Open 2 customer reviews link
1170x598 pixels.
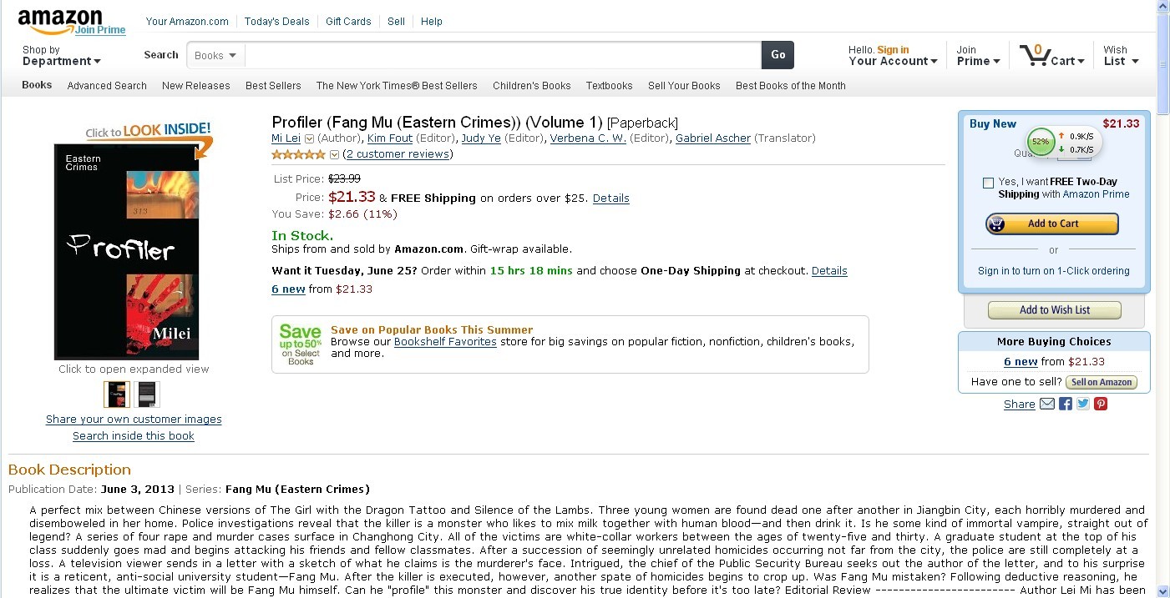pyautogui.click(x=398, y=154)
